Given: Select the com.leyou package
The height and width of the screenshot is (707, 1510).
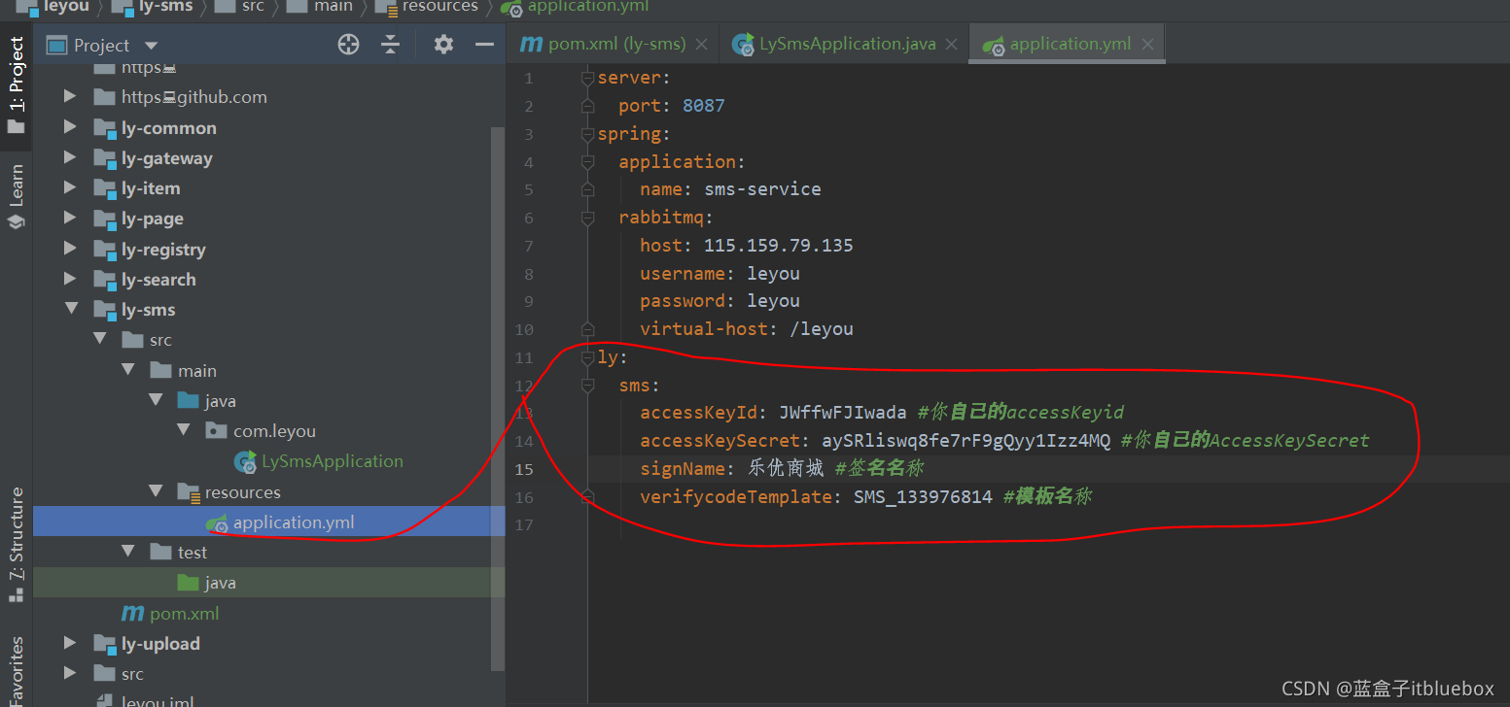Looking at the screenshot, I should pyautogui.click(x=274, y=431).
